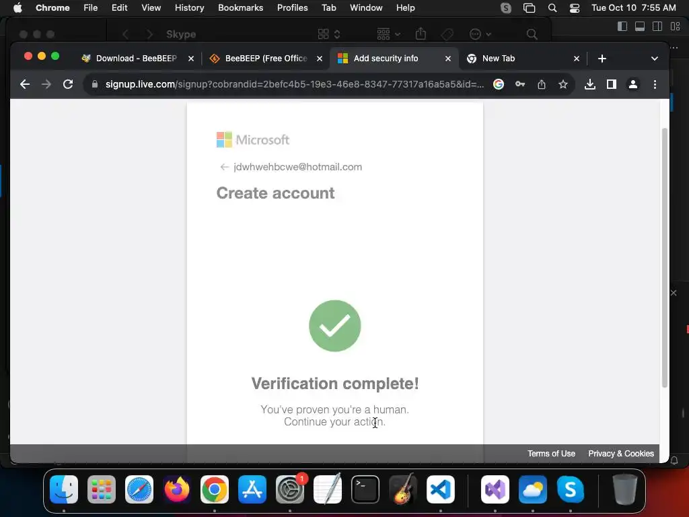Open purple Visual Studio from the Dock

495,489
